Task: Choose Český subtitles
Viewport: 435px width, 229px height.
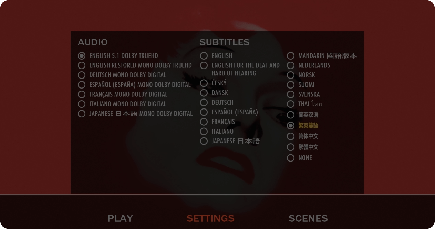Action: click(x=214, y=83)
